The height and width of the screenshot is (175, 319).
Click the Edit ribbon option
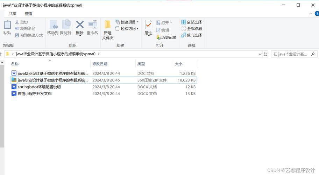coord(163,30)
